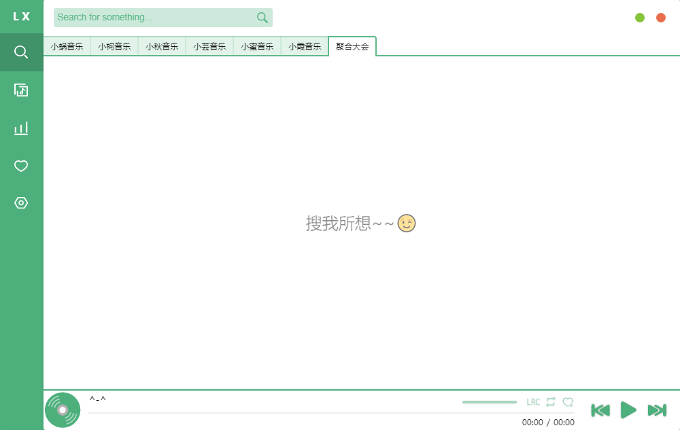Open settings using the gear sidebar icon
This screenshot has height=430, width=680.
click(x=21, y=202)
